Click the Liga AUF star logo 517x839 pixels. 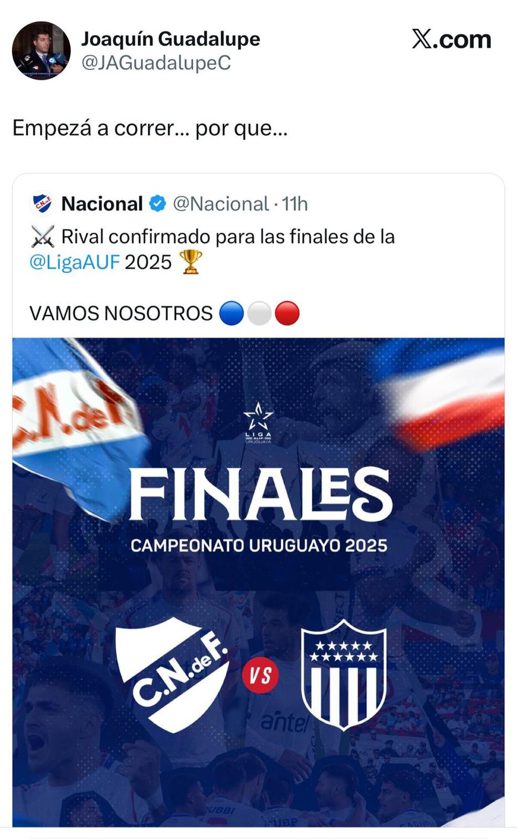(258, 422)
